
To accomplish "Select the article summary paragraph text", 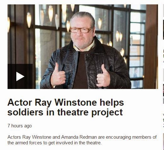I will click(82, 140).
